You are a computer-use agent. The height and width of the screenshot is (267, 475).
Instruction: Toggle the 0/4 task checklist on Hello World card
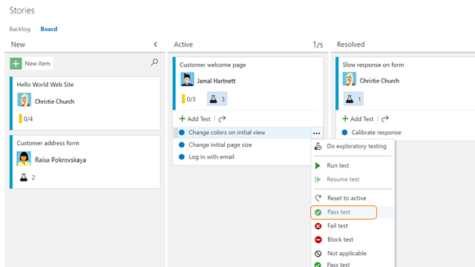pyautogui.click(x=25, y=119)
